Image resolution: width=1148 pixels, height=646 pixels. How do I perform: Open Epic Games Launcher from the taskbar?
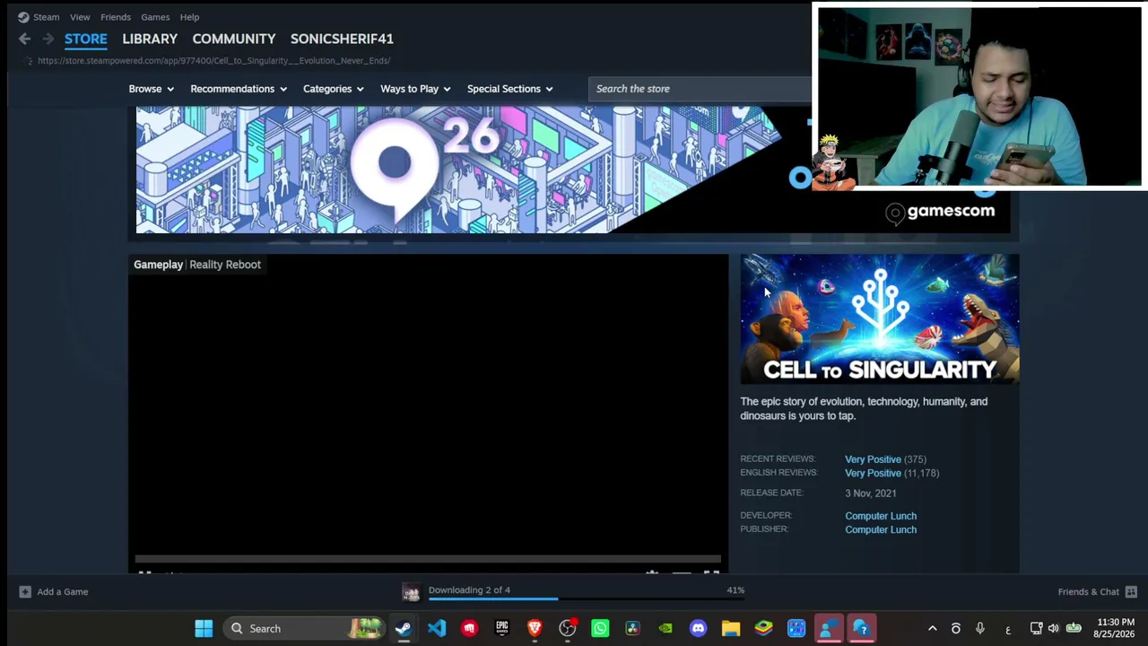click(x=501, y=628)
